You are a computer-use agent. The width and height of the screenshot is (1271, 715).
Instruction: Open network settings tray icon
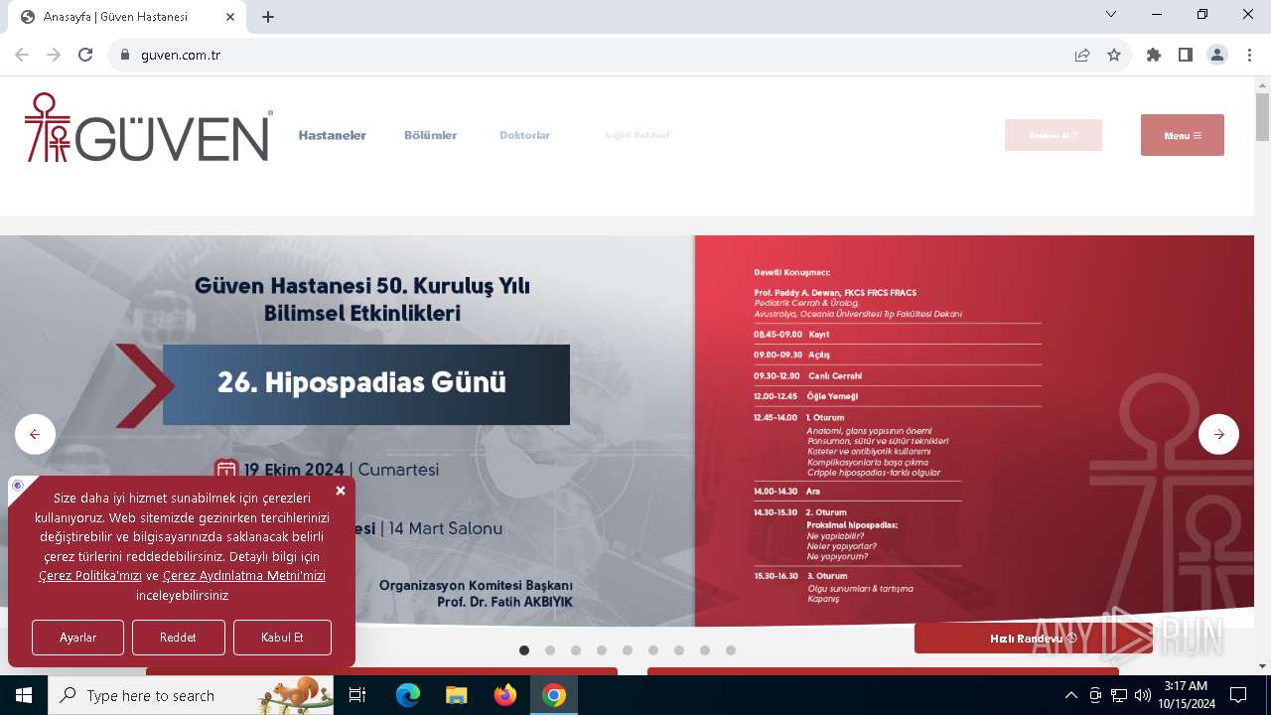[1119, 695]
